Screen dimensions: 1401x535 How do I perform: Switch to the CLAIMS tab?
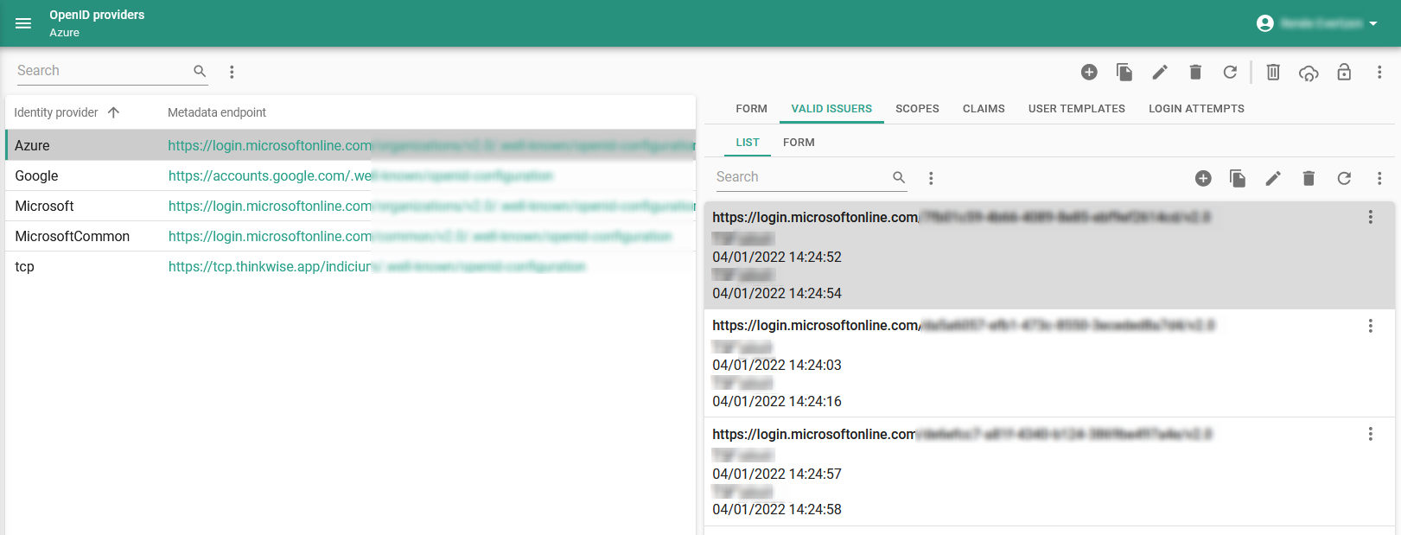[984, 109]
